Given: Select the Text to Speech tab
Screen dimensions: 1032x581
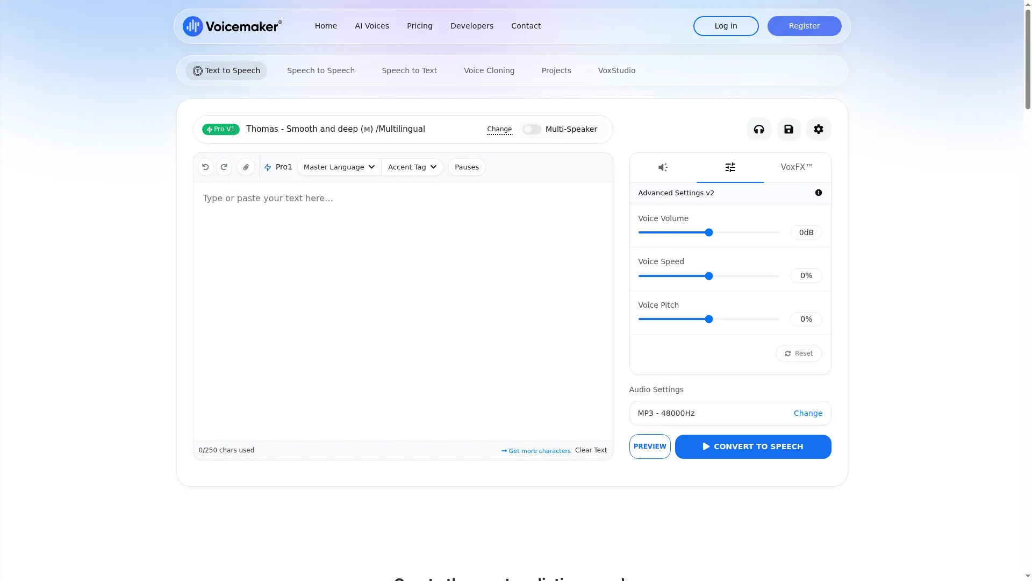Looking at the screenshot, I should 226,70.
